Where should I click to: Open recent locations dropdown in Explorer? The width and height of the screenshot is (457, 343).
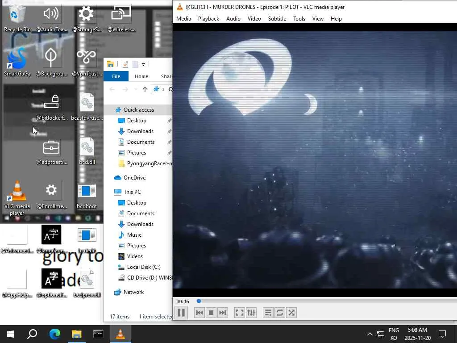pos(136,89)
